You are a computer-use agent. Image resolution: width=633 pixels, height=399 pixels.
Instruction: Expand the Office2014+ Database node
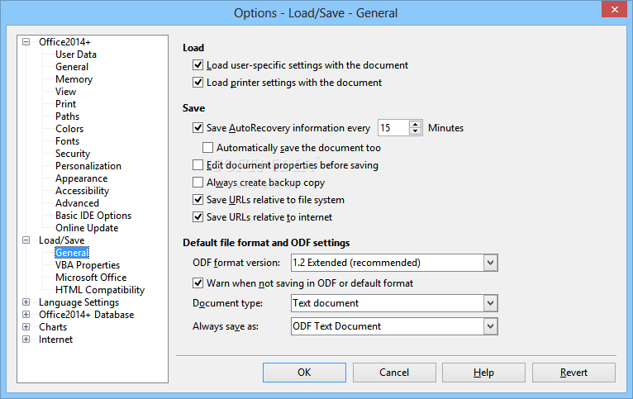point(26,315)
